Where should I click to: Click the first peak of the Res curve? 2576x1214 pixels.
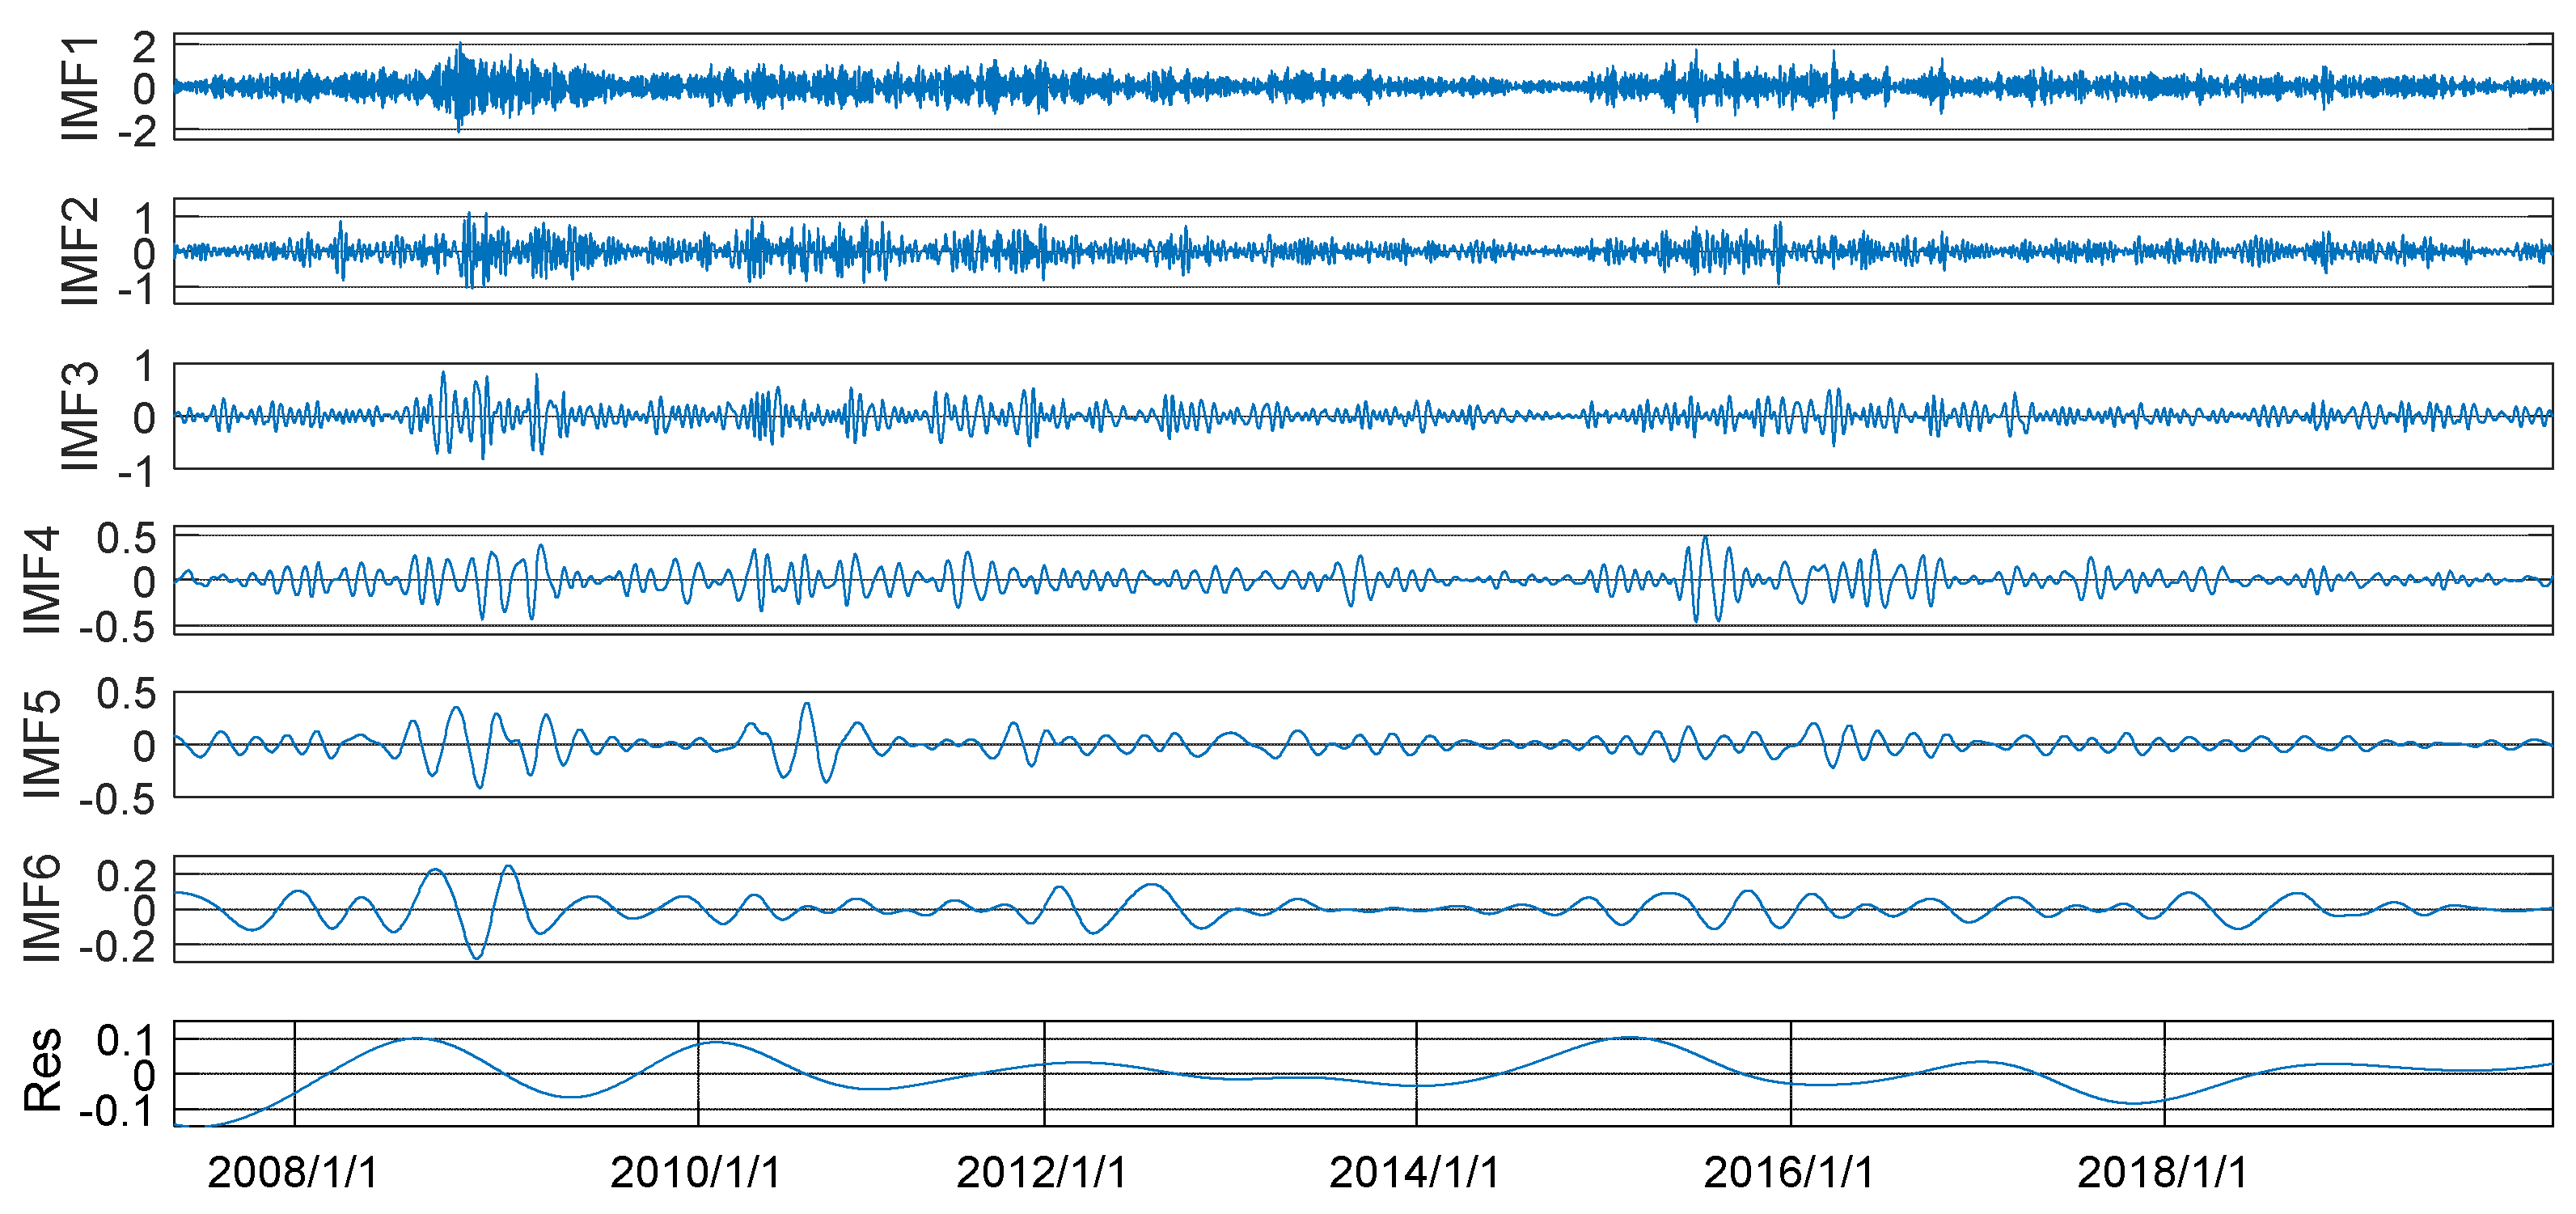(416, 1038)
